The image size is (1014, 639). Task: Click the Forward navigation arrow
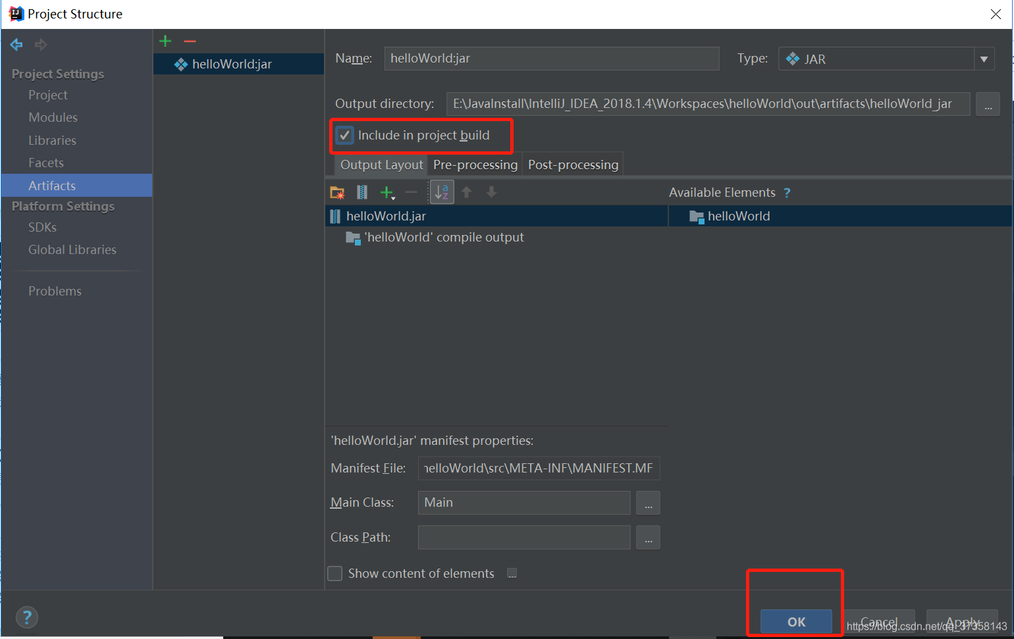(x=41, y=45)
